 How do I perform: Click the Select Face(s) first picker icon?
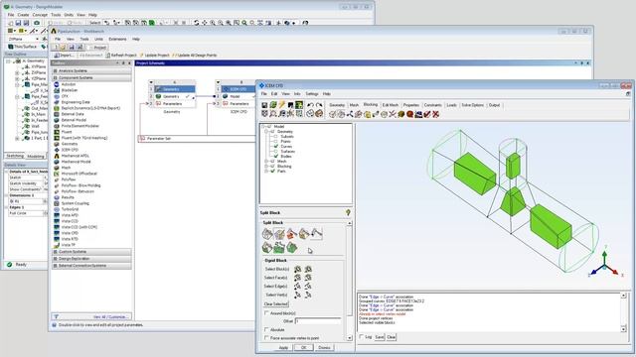point(298,278)
